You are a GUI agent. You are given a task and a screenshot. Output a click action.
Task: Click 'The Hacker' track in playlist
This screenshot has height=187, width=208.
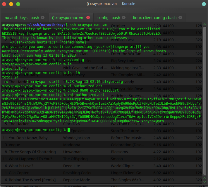(x=19, y=124)
